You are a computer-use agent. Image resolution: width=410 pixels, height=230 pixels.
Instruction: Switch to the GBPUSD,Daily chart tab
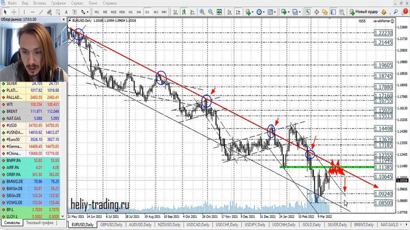coord(112,225)
